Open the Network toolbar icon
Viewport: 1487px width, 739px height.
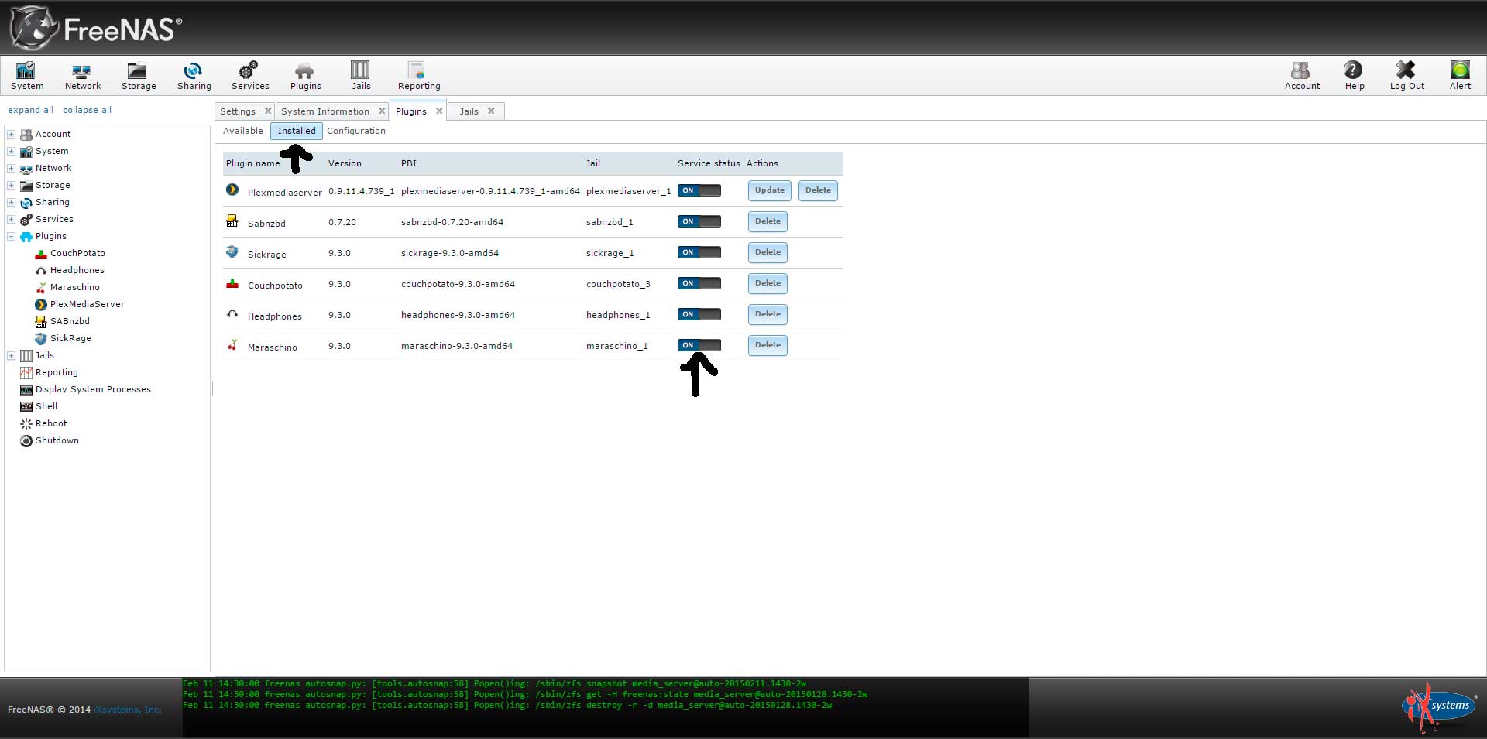pyautogui.click(x=83, y=76)
